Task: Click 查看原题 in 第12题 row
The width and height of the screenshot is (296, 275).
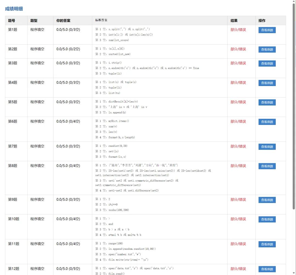Action: 267,269
